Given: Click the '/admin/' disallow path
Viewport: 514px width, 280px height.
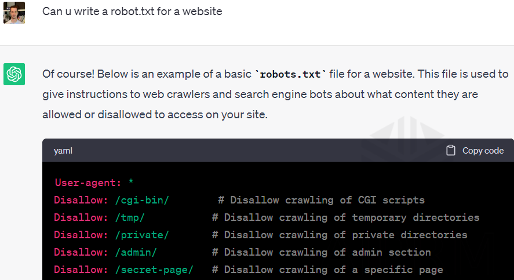Looking at the screenshot, I should click(136, 252).
